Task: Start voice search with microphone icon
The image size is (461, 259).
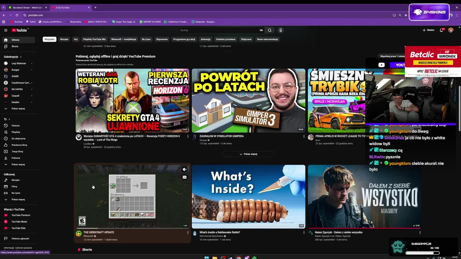Action: [281, 30]
